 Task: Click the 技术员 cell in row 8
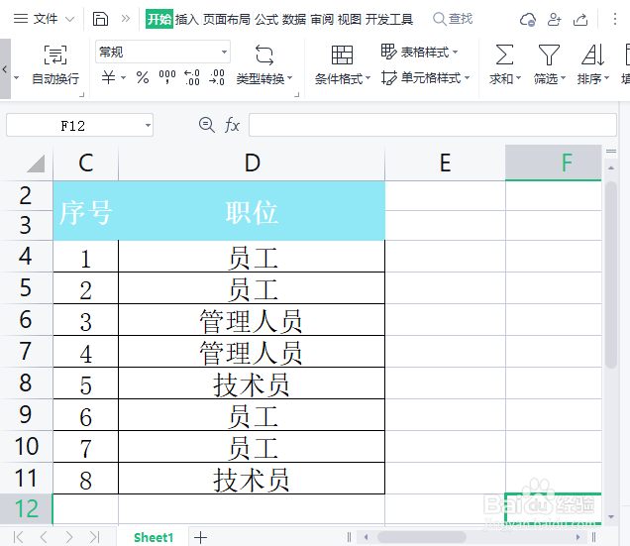click(252, 383)
